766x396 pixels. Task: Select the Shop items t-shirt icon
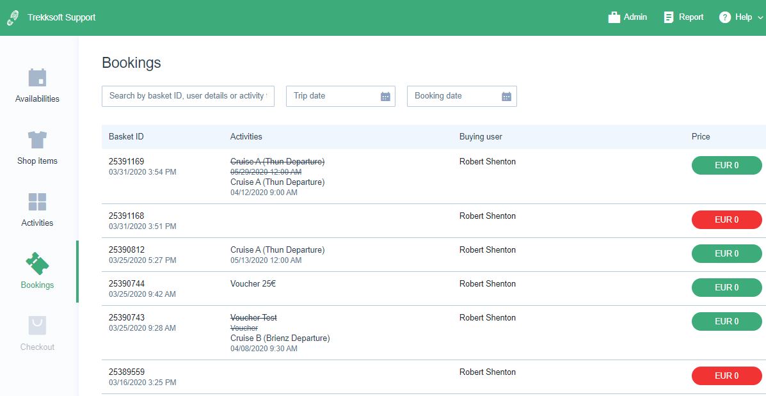(x=37, y=140)
